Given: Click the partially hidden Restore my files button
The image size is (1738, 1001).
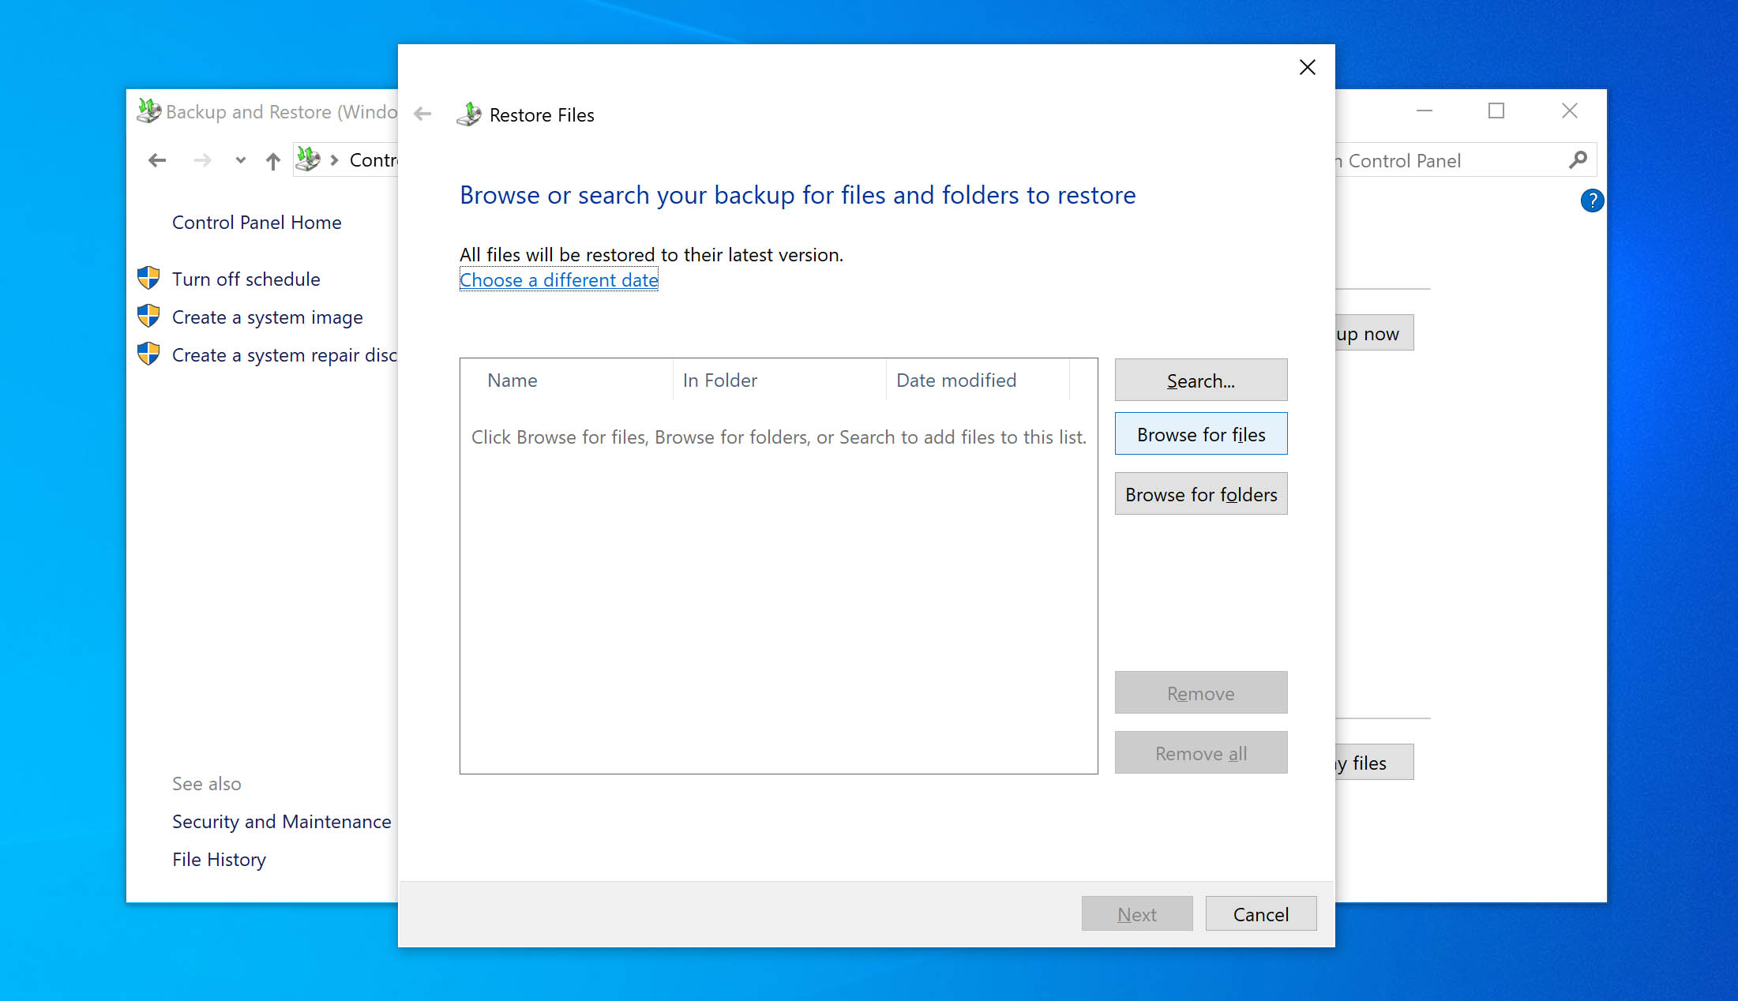Looking at the screenshot, I should point(1374,763).
